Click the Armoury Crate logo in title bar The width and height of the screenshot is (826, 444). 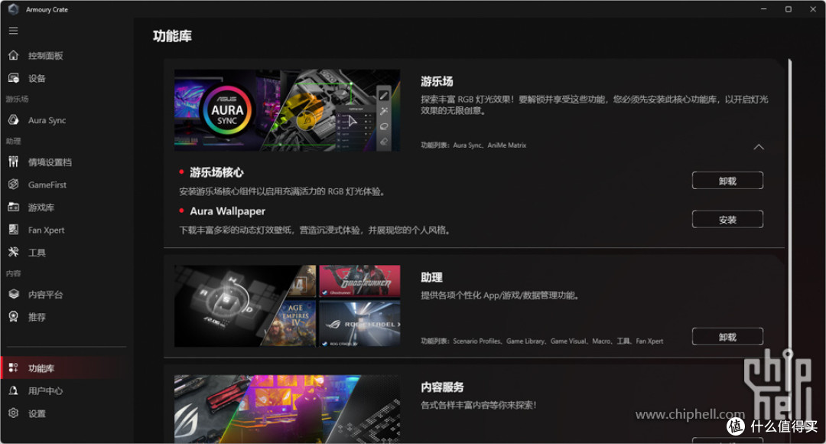coord(14,9)
